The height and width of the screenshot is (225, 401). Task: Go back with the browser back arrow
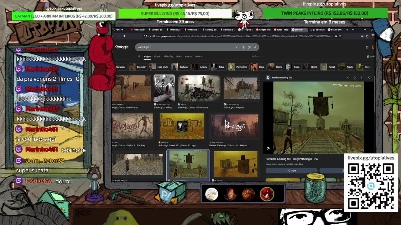[113, 36]
